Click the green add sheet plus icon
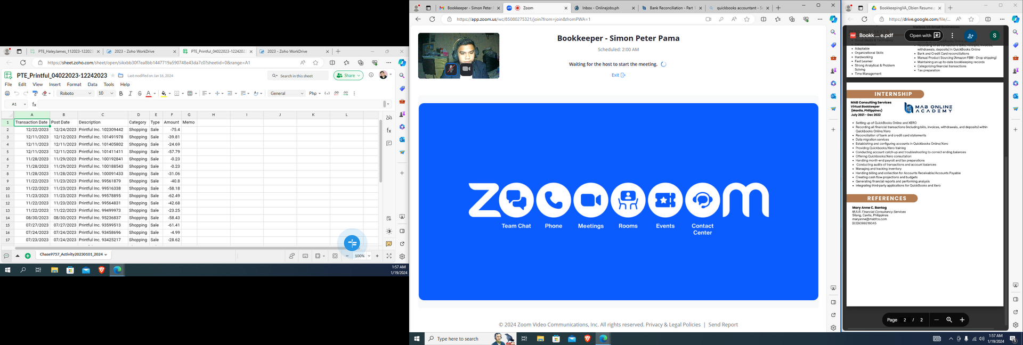Viewport: 1023px width, 345px height. coord(28,256)
